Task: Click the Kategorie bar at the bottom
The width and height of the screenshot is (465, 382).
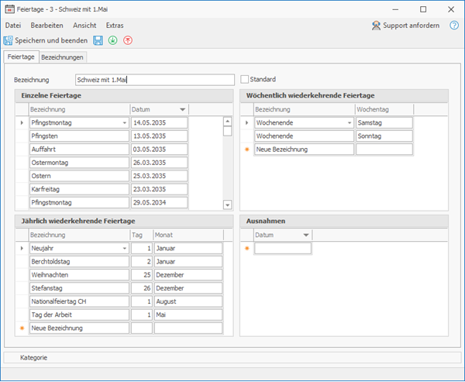Action: tap(232, 358)
